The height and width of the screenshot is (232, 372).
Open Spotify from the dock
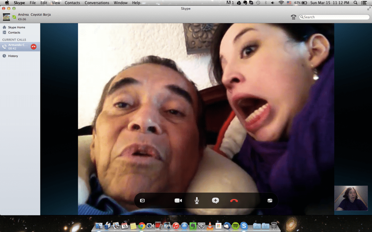coord(235,226)
